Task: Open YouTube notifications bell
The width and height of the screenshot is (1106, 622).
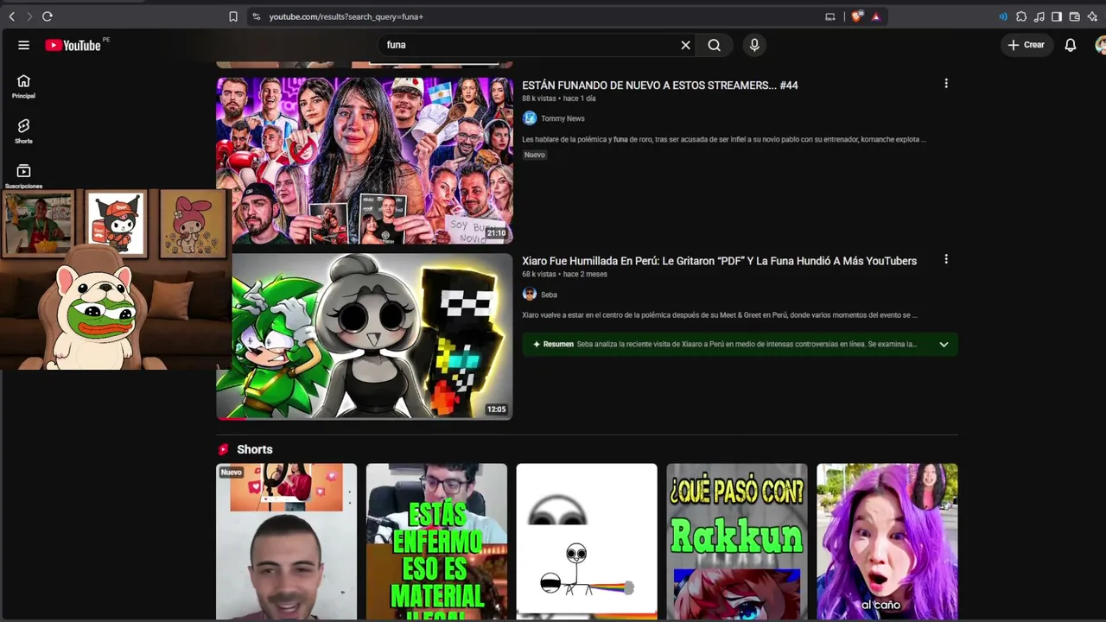Action: point(1071,45)
